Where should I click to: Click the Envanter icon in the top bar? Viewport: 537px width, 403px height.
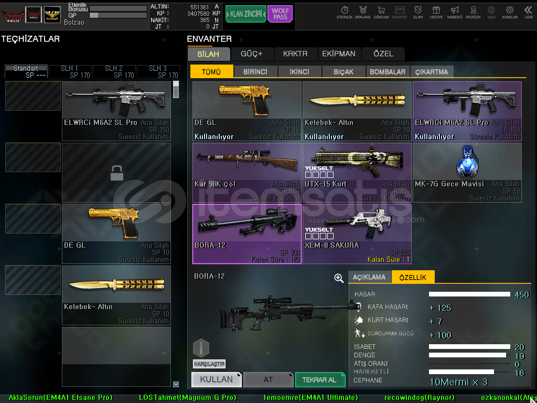tap(399, 13)
